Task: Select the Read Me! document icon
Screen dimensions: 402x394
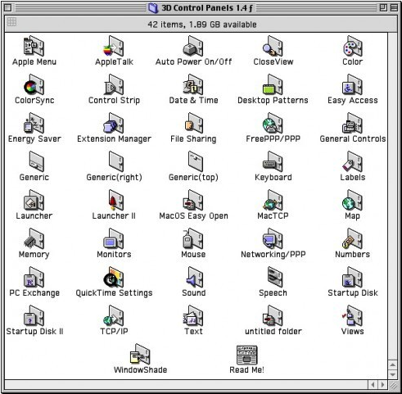Action: [x=246, y=355]
